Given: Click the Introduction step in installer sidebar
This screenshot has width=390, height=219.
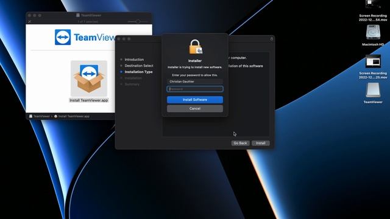Looking at the screenshot, I should click(x=134, y=60).
